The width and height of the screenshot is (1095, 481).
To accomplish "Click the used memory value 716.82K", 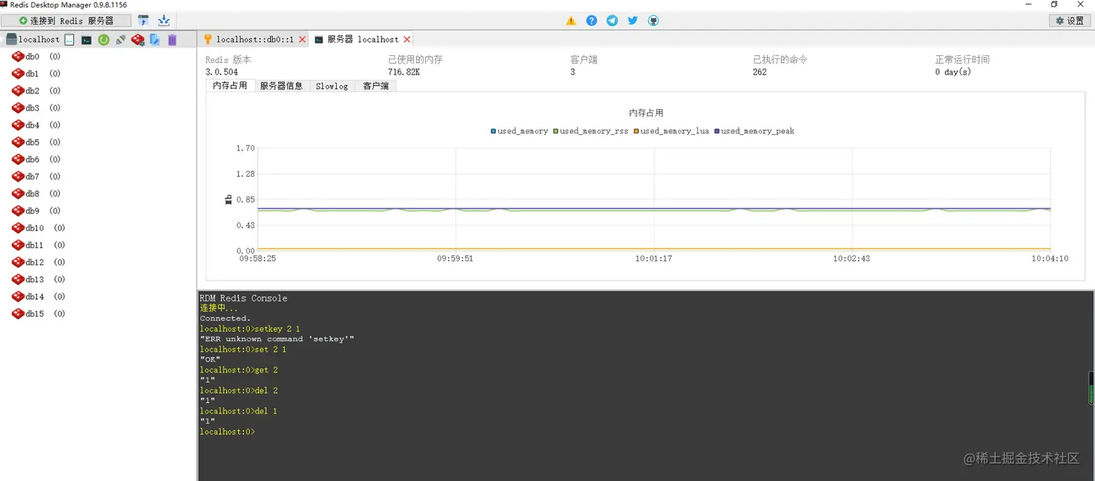I will [404, 72].
